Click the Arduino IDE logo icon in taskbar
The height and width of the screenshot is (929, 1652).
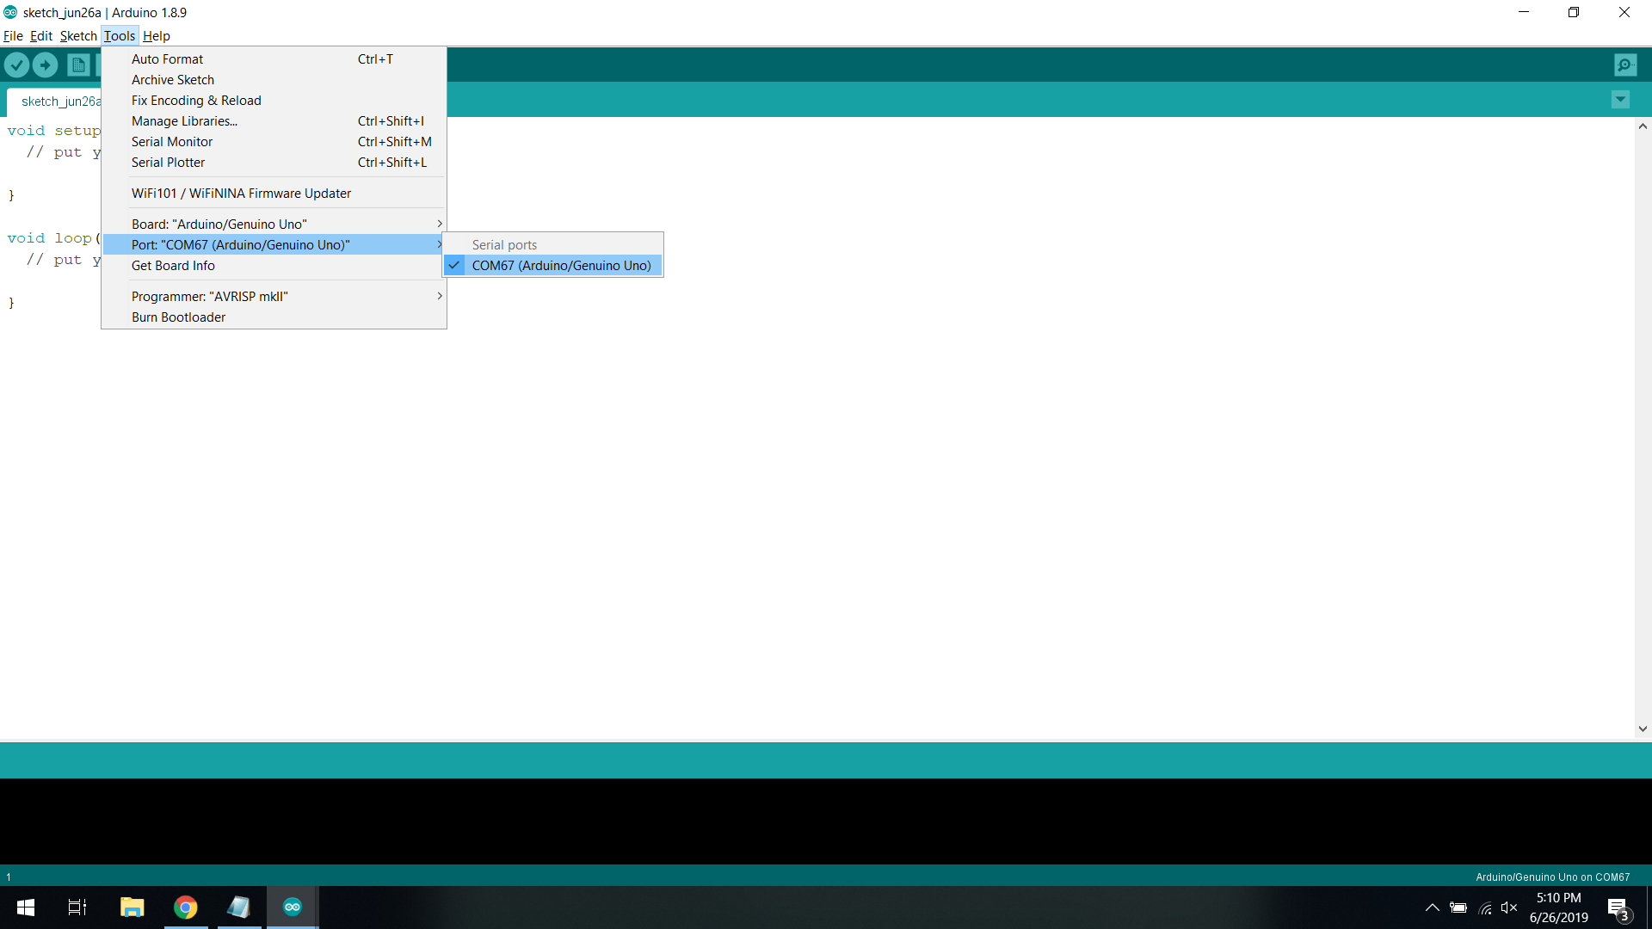pos(292,907)
